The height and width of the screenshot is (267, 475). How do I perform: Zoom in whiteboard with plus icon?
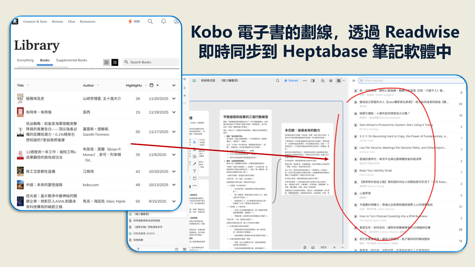(334, 247)
